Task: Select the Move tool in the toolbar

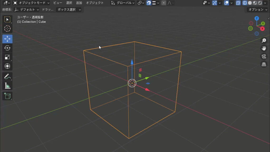Action: point(7,39)
